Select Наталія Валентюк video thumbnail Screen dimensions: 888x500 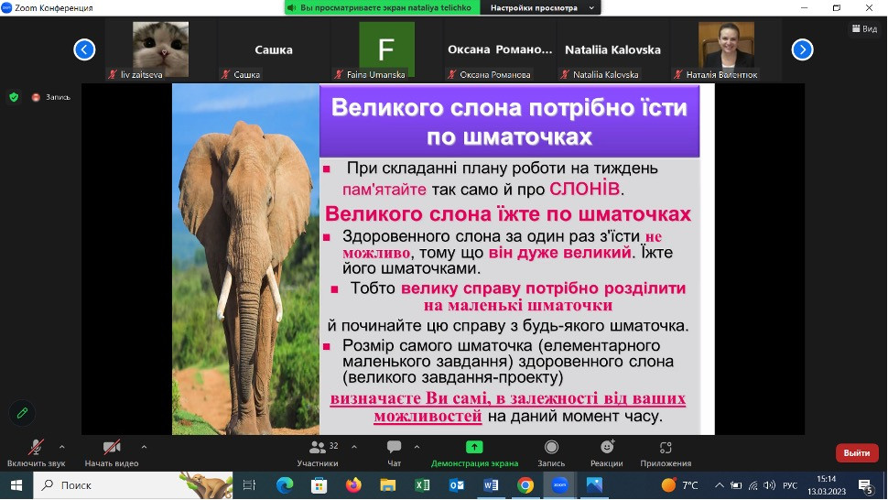coord(726,50)
